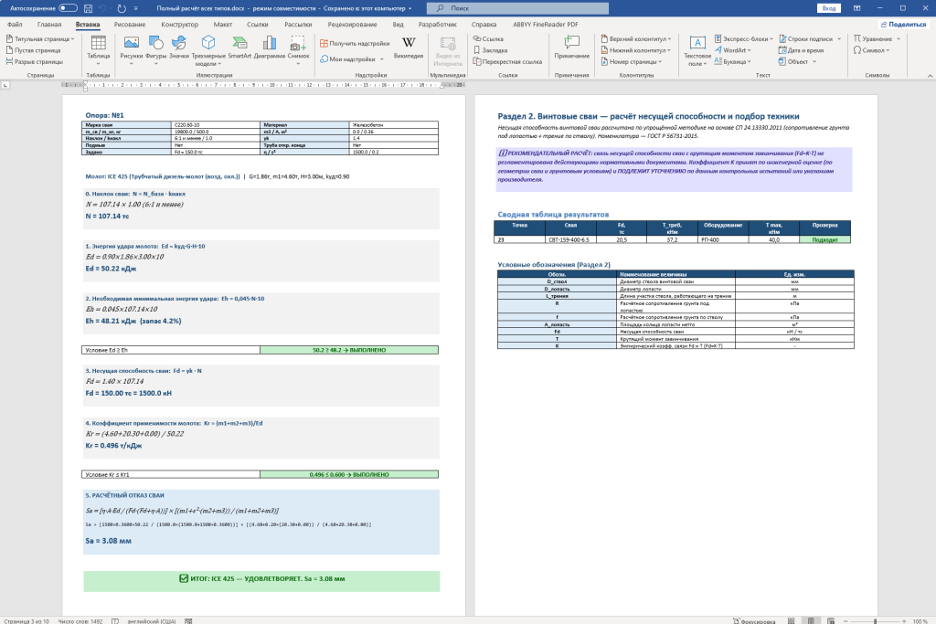Open the Файл menu

(x=15, y=25)
